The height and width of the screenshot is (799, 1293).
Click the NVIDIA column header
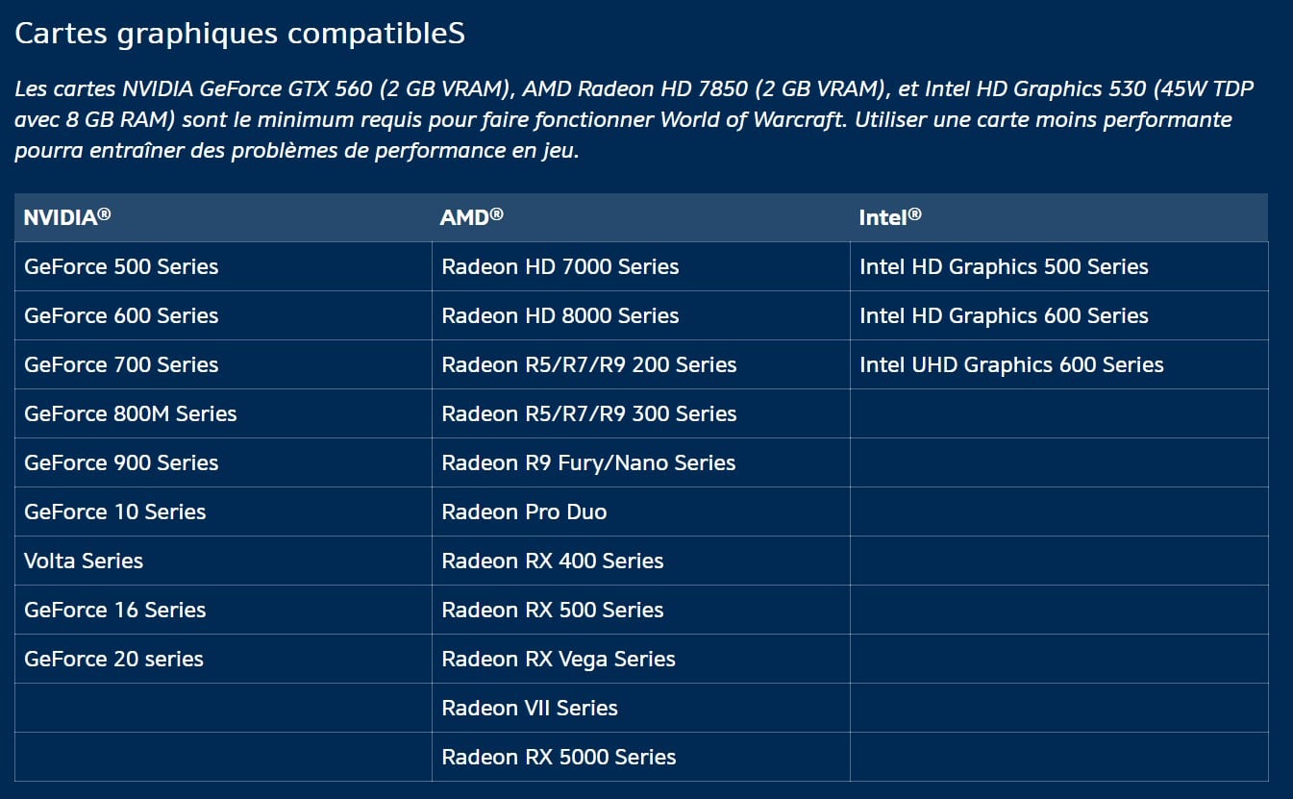67,217
